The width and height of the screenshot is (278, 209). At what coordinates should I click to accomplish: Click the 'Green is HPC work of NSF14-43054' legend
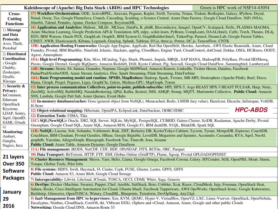(235, 8)
